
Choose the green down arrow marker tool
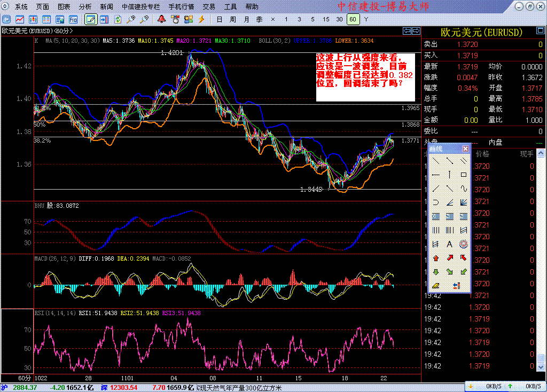coord(435,272)
